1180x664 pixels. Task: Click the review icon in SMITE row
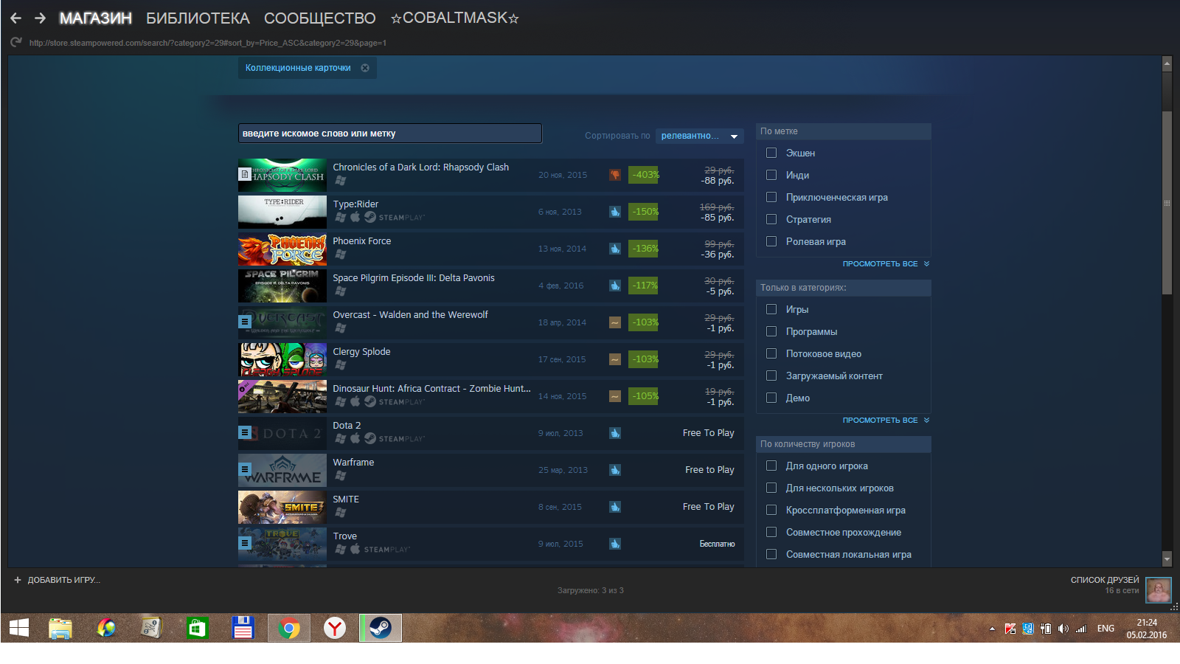pyautogui.click(x=615, y=507)
